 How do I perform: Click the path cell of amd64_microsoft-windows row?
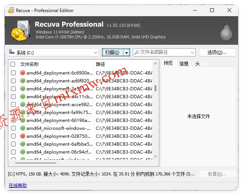[x=124, y=128]
